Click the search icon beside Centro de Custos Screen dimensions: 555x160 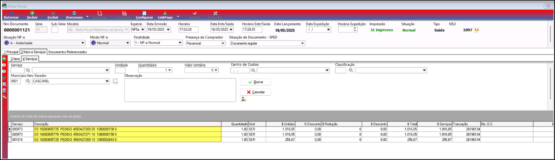pyautogui.click(x=253, y=70)
